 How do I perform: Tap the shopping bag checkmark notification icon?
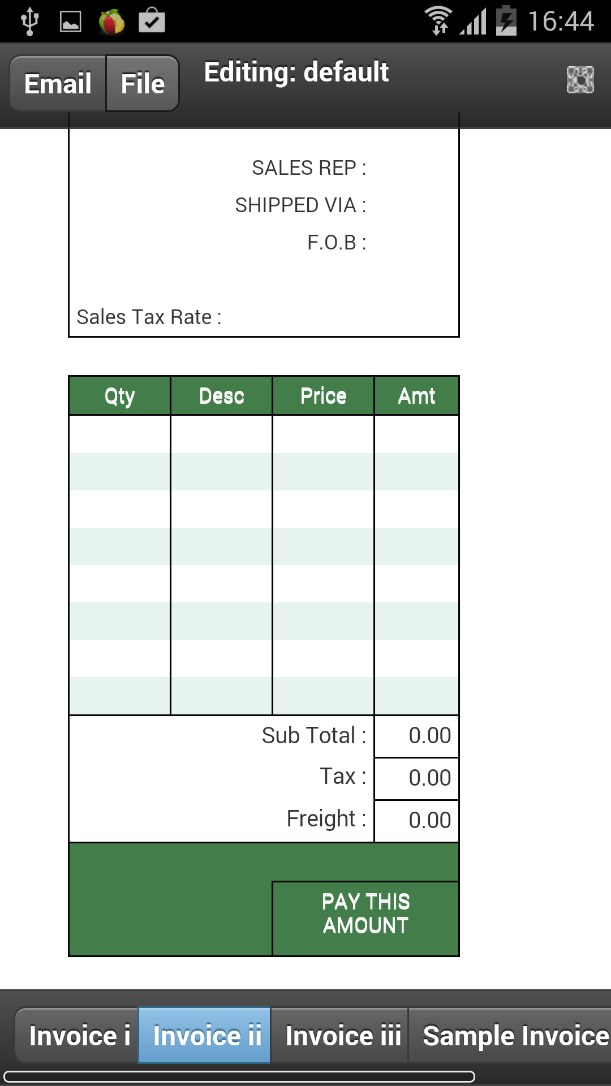tap(152, 20)
